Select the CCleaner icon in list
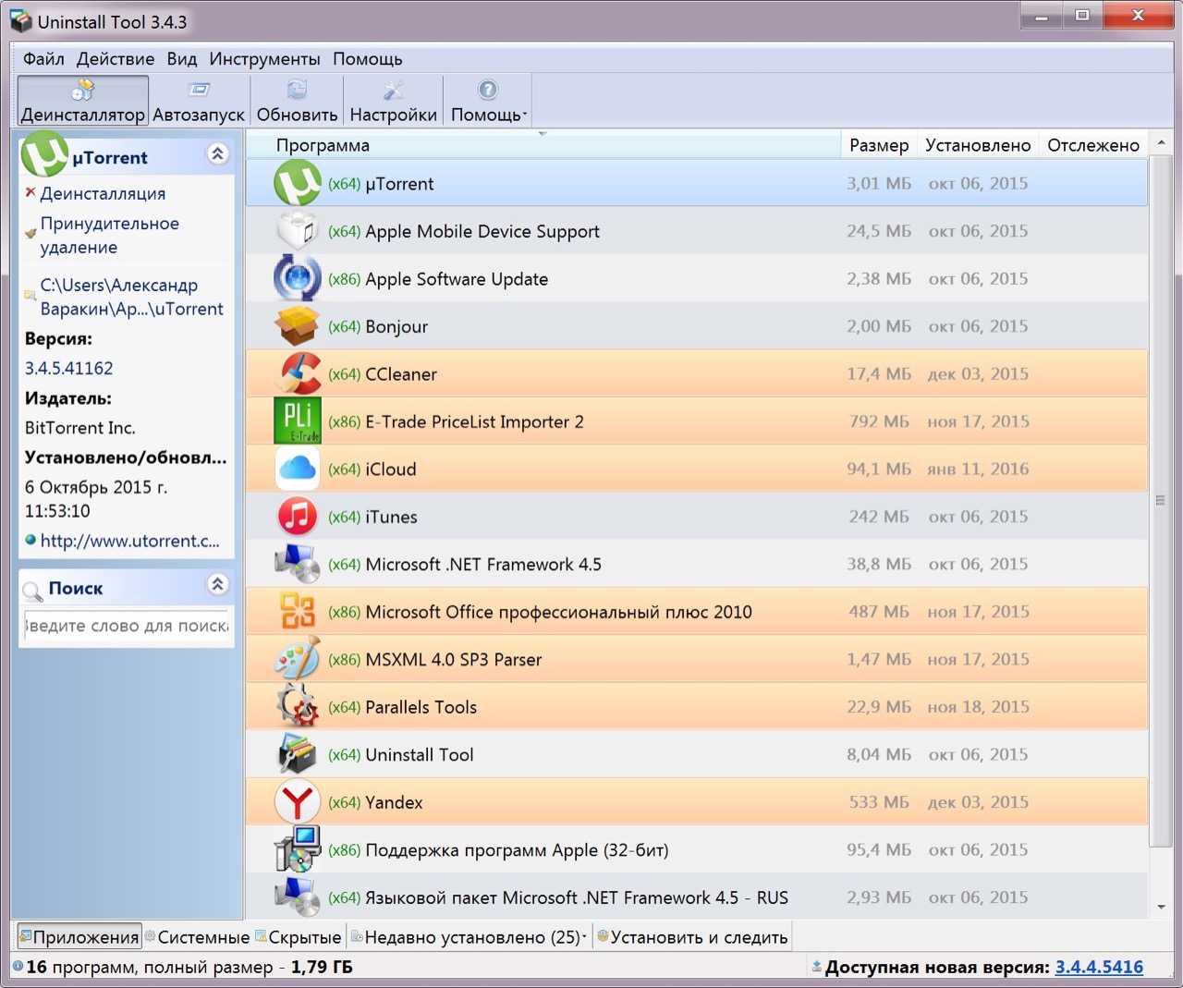Image resolution: width=1183 pixels, height=988 pixels. 298,374
